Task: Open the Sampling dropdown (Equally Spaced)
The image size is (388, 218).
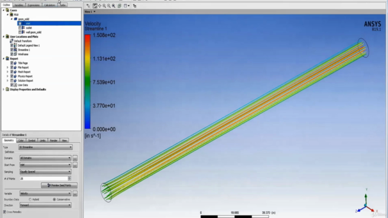Action: pos(45,172)
